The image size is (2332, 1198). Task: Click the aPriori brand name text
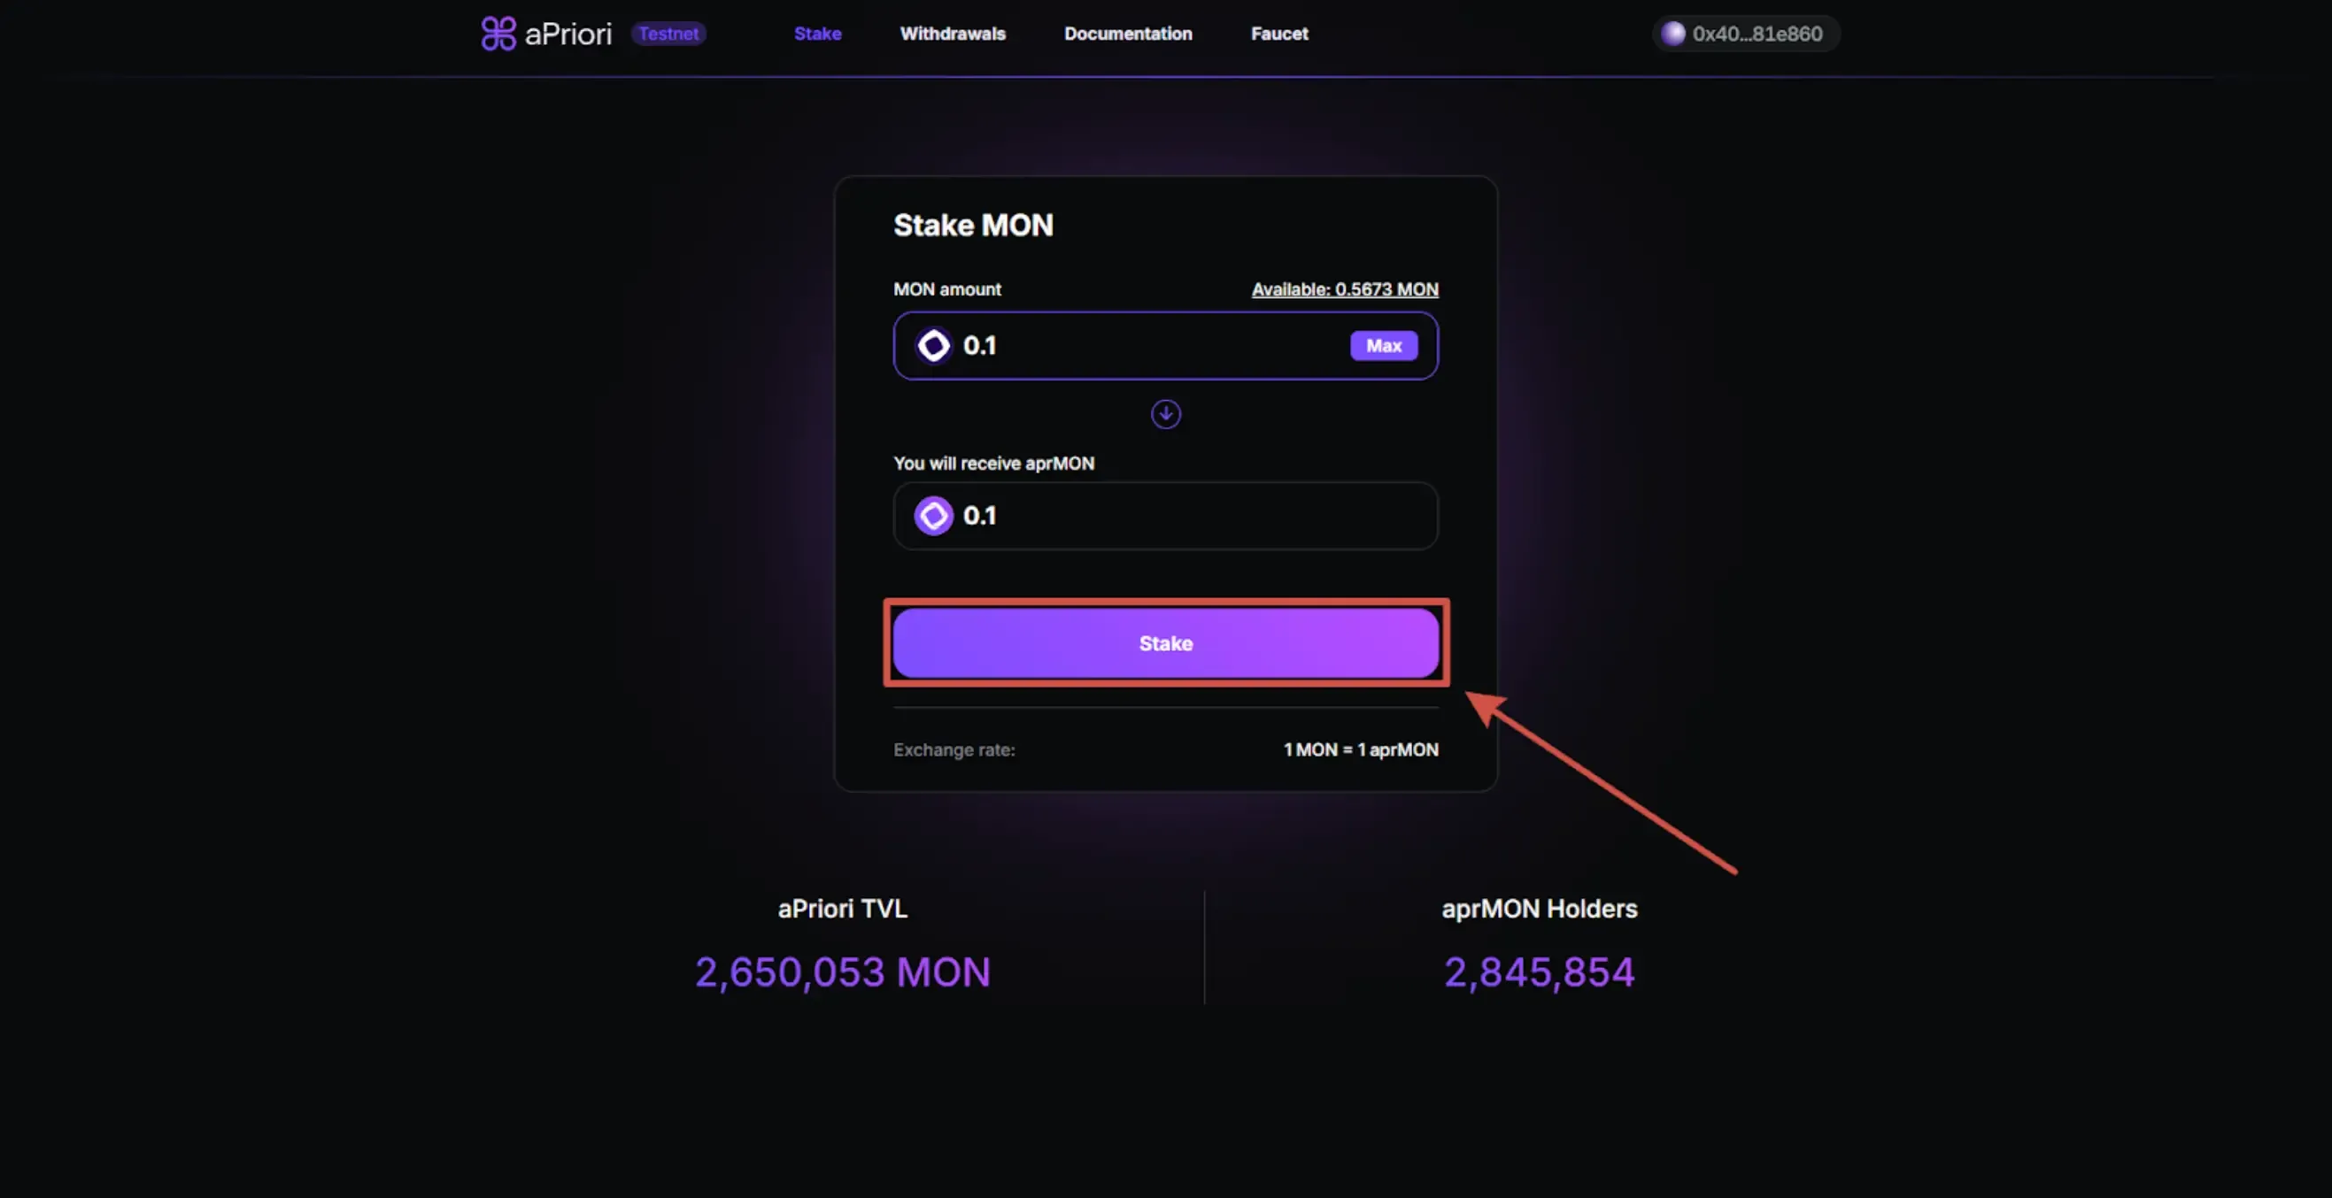point(568,35)
